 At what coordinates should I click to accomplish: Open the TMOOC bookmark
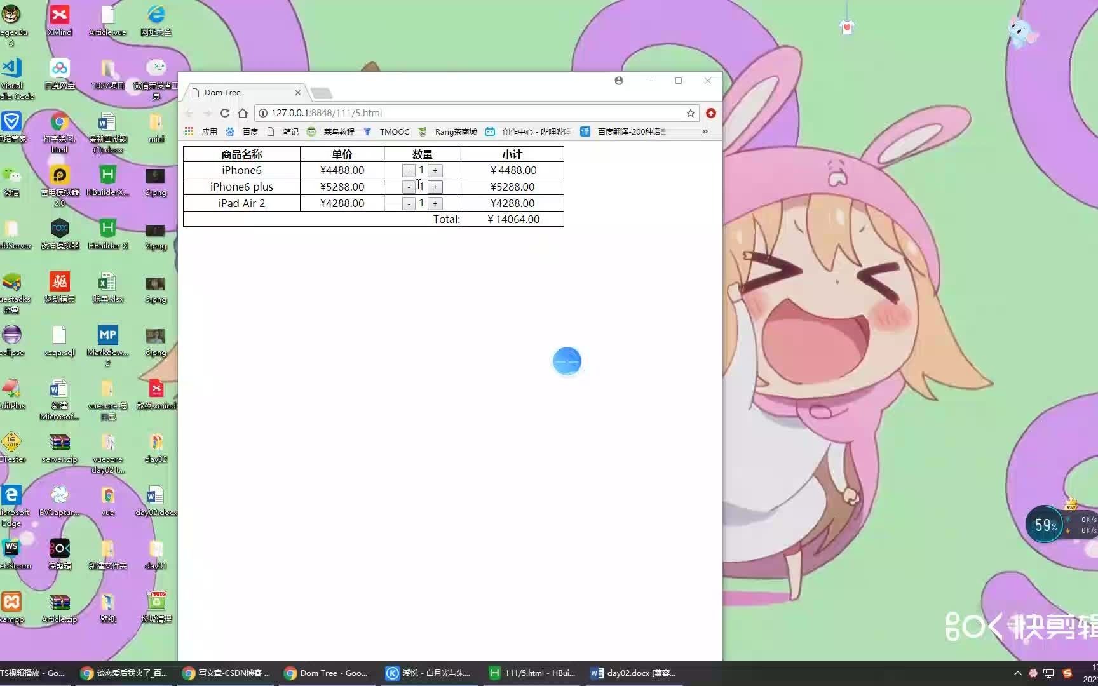pyautogui.click(x=387, y=131)
